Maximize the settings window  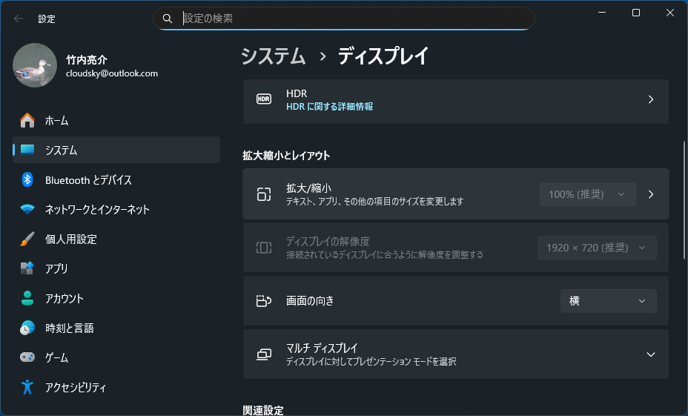(636, 13)
